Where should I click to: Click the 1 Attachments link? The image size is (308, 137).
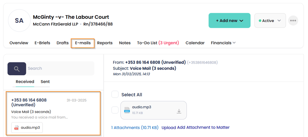135,127
